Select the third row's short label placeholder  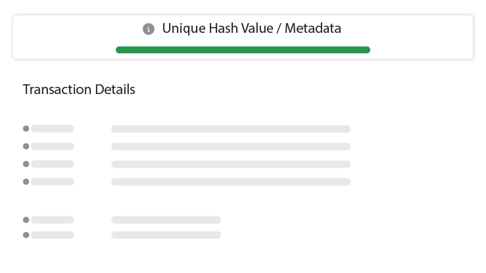[x=53, y=164]
